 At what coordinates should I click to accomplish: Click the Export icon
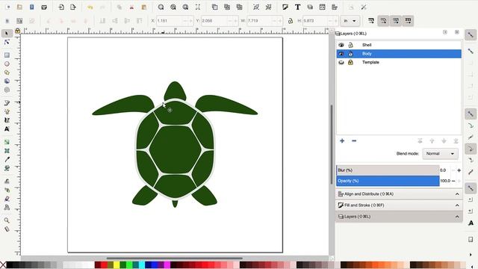point(73,7)
